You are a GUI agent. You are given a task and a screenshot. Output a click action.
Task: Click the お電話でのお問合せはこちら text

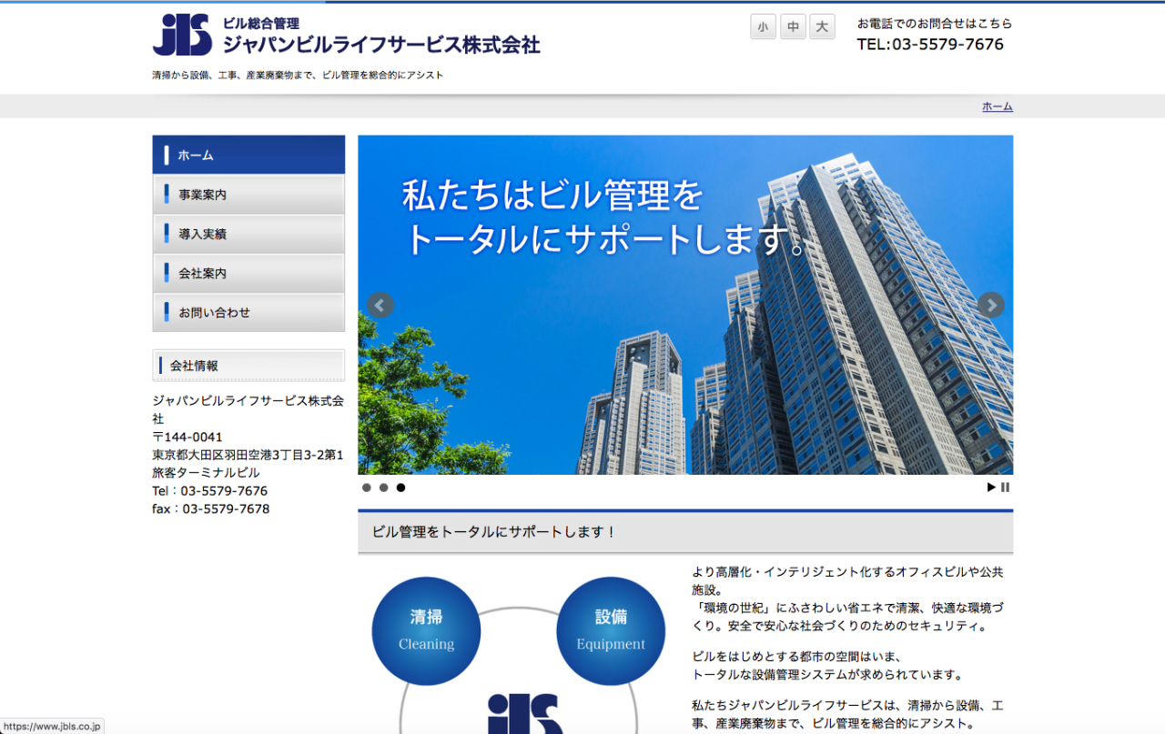pyautogui.click(x=935, y=24)
